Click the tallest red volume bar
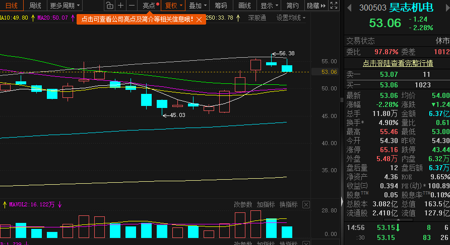The height and width of the screenshot is (245, 450). [255, 224]
